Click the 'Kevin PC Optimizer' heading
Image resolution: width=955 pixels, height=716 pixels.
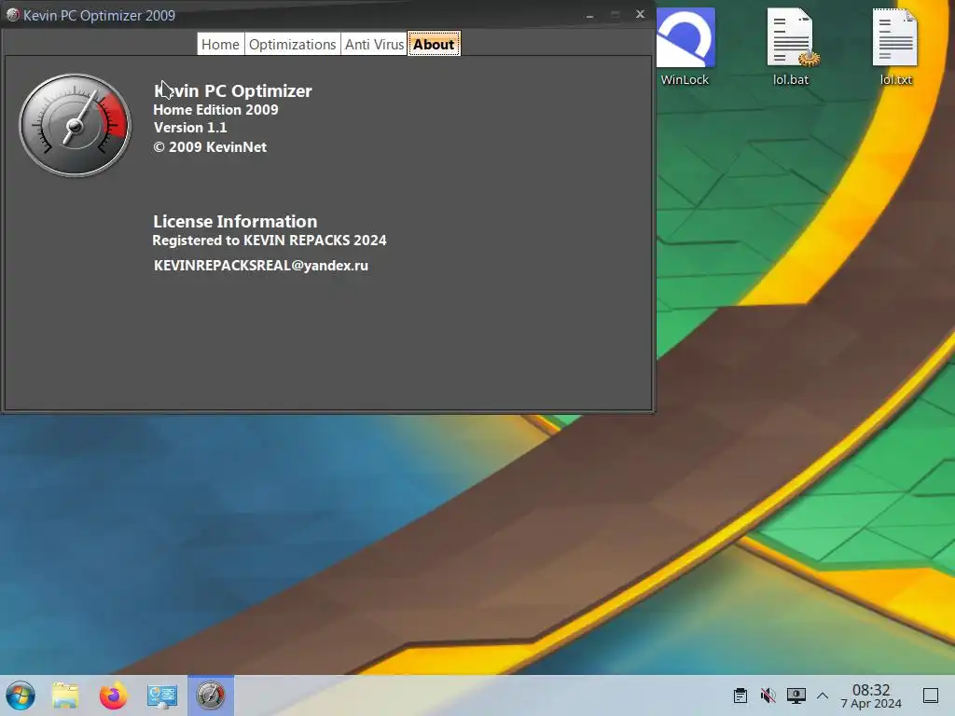tap(232, 90)
